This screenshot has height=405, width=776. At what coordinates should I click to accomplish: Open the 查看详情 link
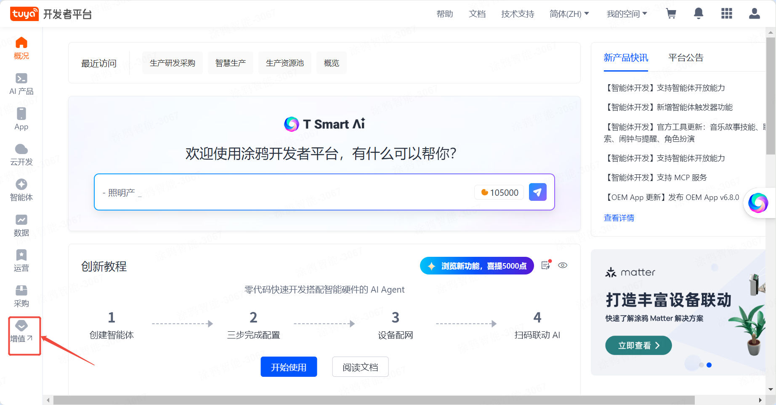[619, 218]
